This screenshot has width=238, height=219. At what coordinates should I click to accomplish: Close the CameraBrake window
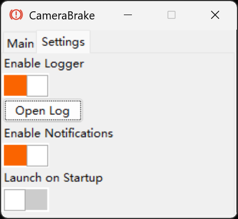[215, 15]
